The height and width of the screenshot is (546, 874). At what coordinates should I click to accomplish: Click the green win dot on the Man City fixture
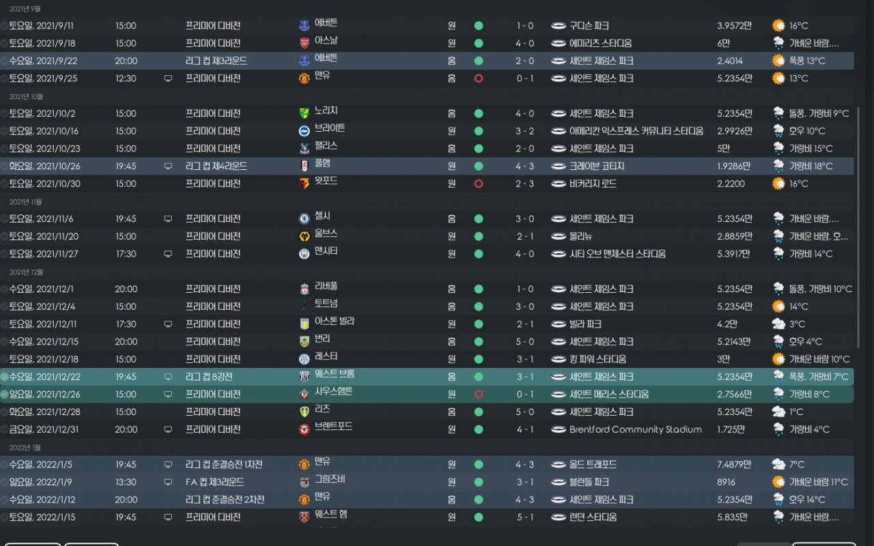(479, 254)
